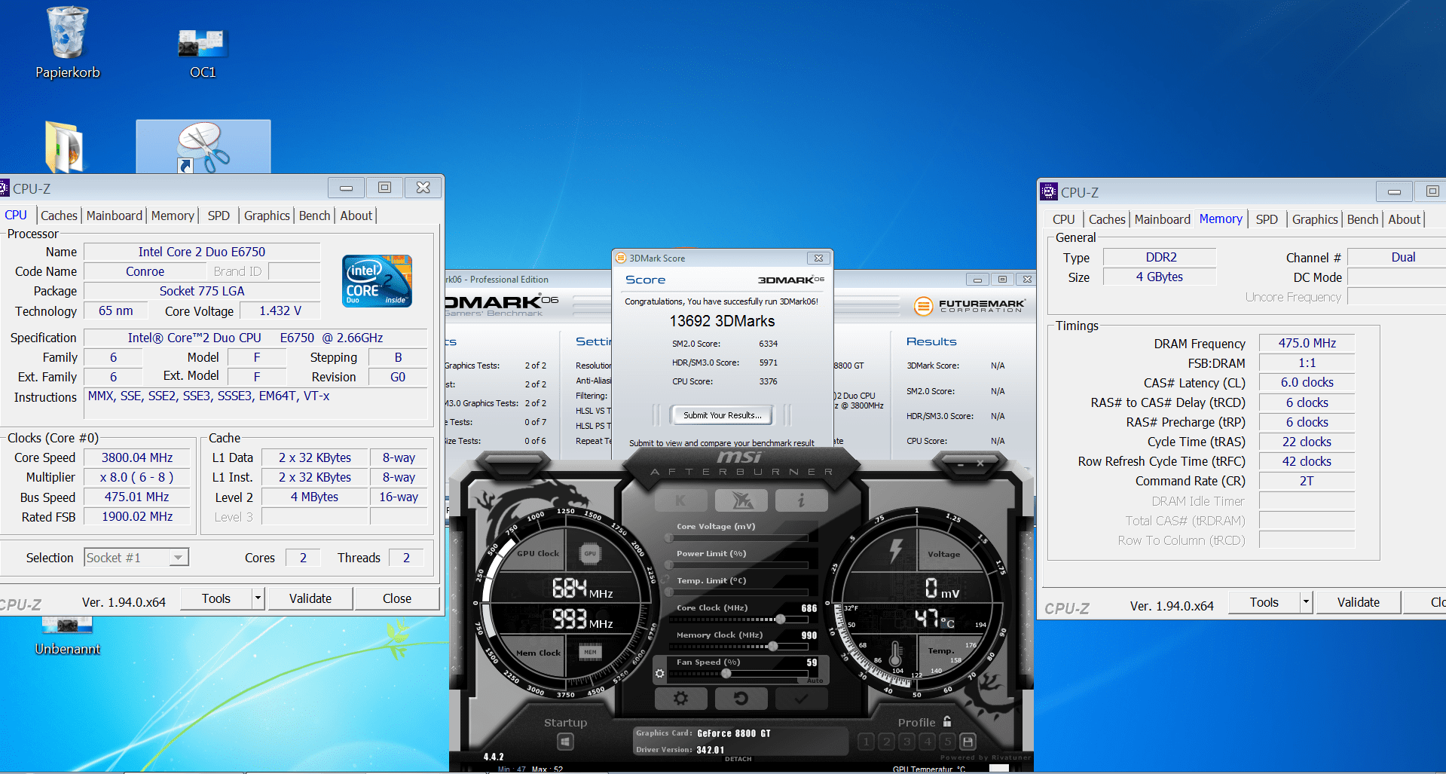Viewport: 1446px width, 774px height.
Task: Open Bench tab in left CPU-Z window
Action: pyautogui.click(x=314, y=216)
